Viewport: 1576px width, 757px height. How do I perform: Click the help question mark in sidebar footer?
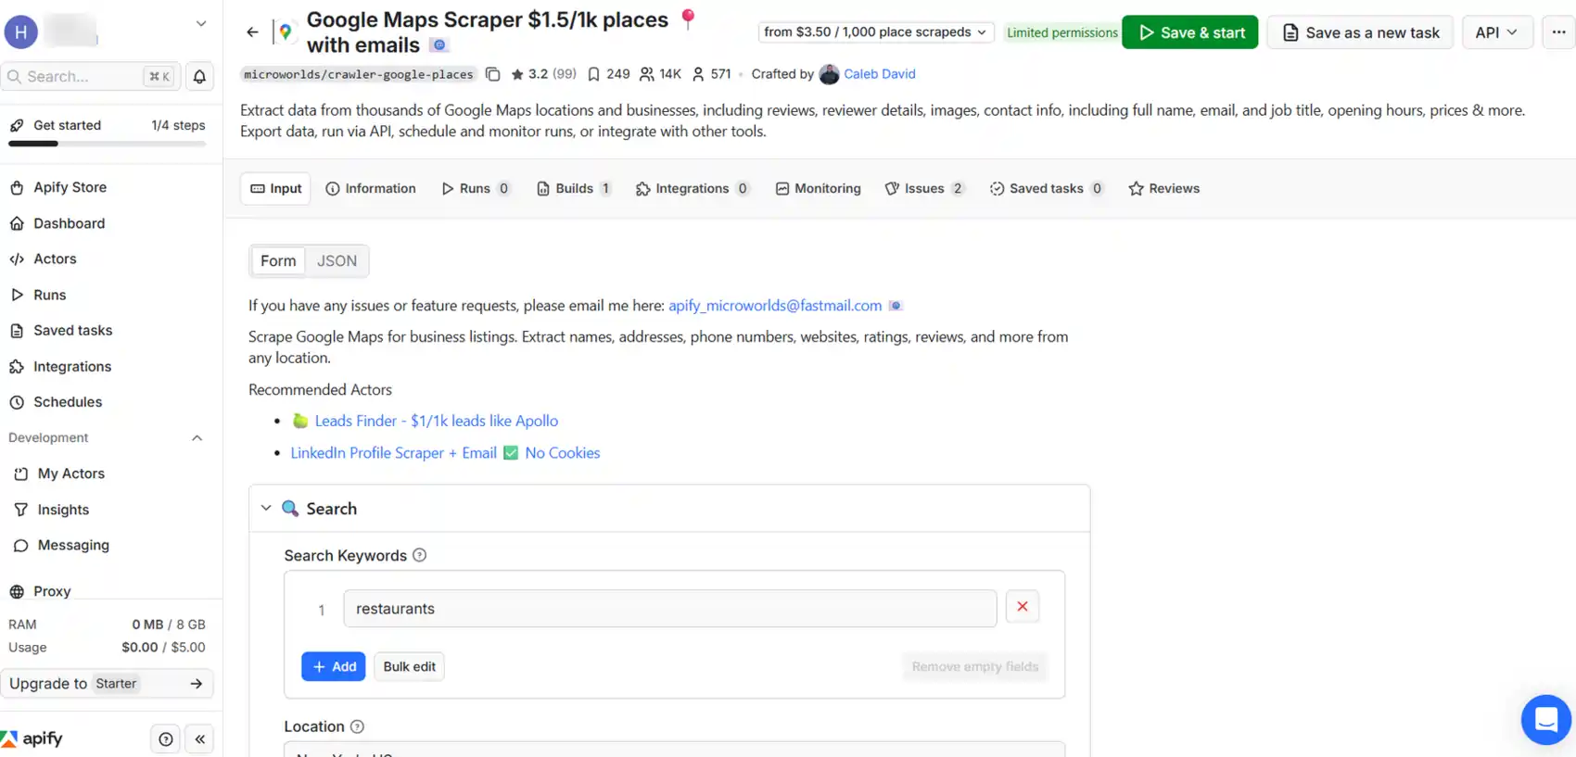pos(165,738)
